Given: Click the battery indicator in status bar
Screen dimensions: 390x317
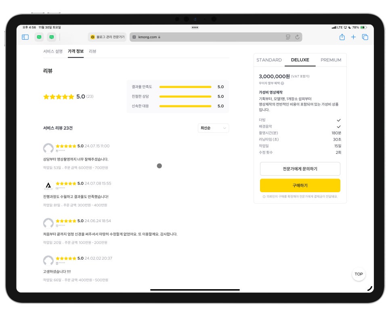Looking at the screenshot, I should pyautogui.click(x=364, y=27).
